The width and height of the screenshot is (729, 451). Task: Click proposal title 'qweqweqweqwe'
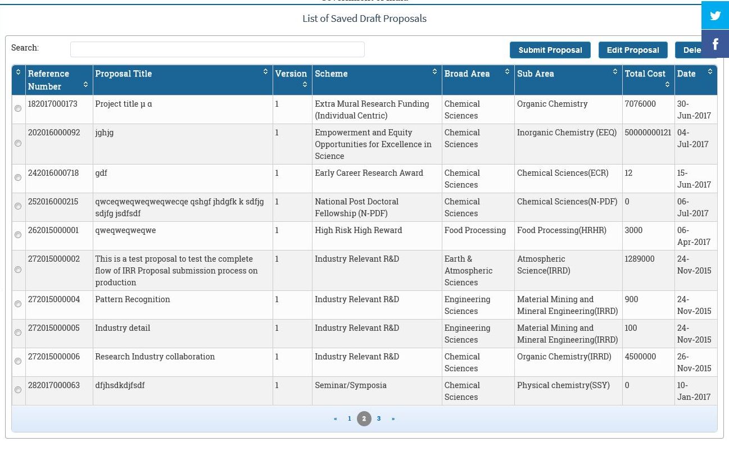click(x=126, y=230)
